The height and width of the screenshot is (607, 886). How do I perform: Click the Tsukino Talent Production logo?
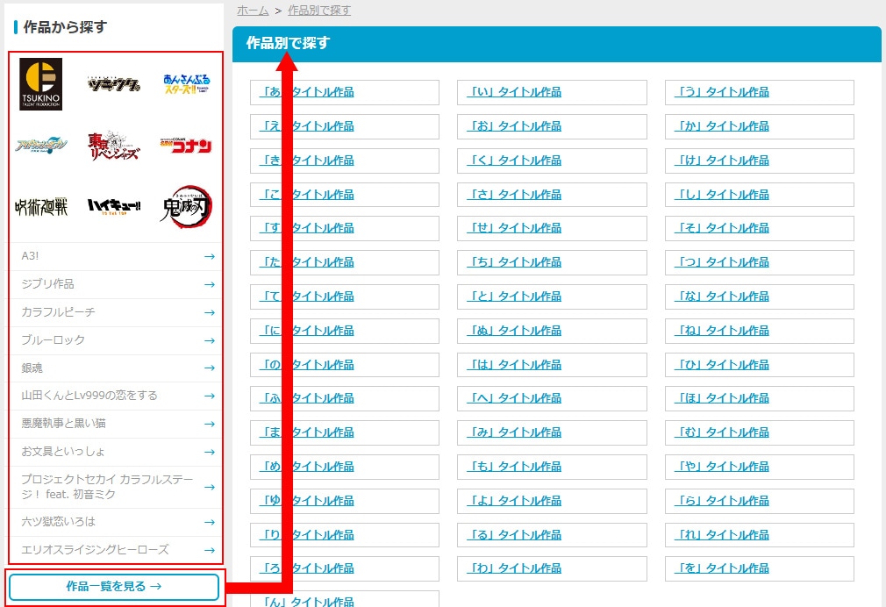click(x=41, y=84)
